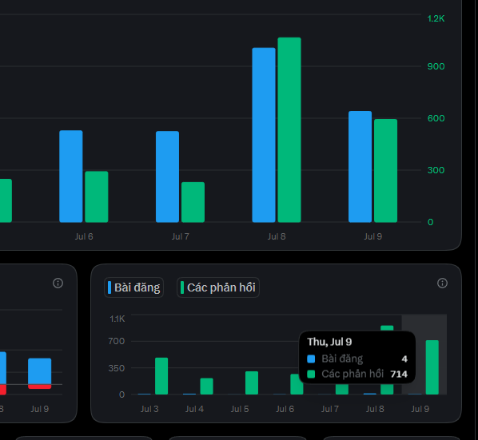Click green Jul 5 bar in replies chart

click(x=252, y=383)
